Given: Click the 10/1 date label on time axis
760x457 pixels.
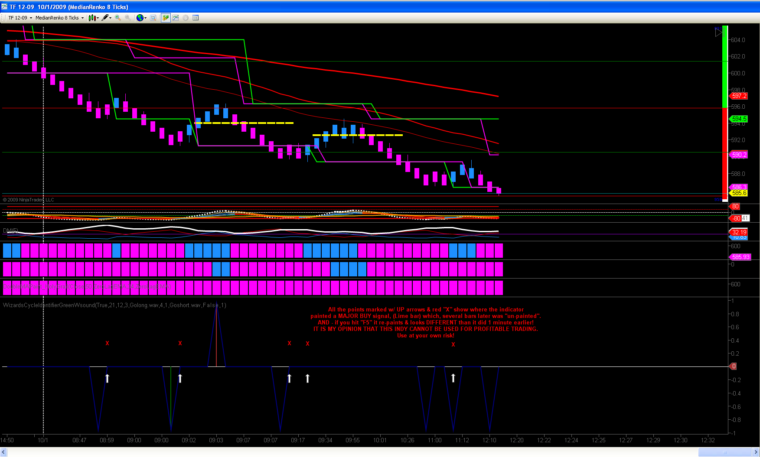Looking at the screenshot, I should point(43,440).
